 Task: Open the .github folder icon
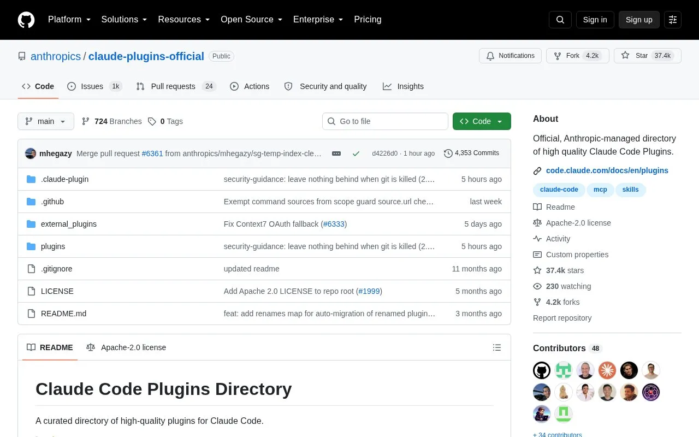pos(31,202)
